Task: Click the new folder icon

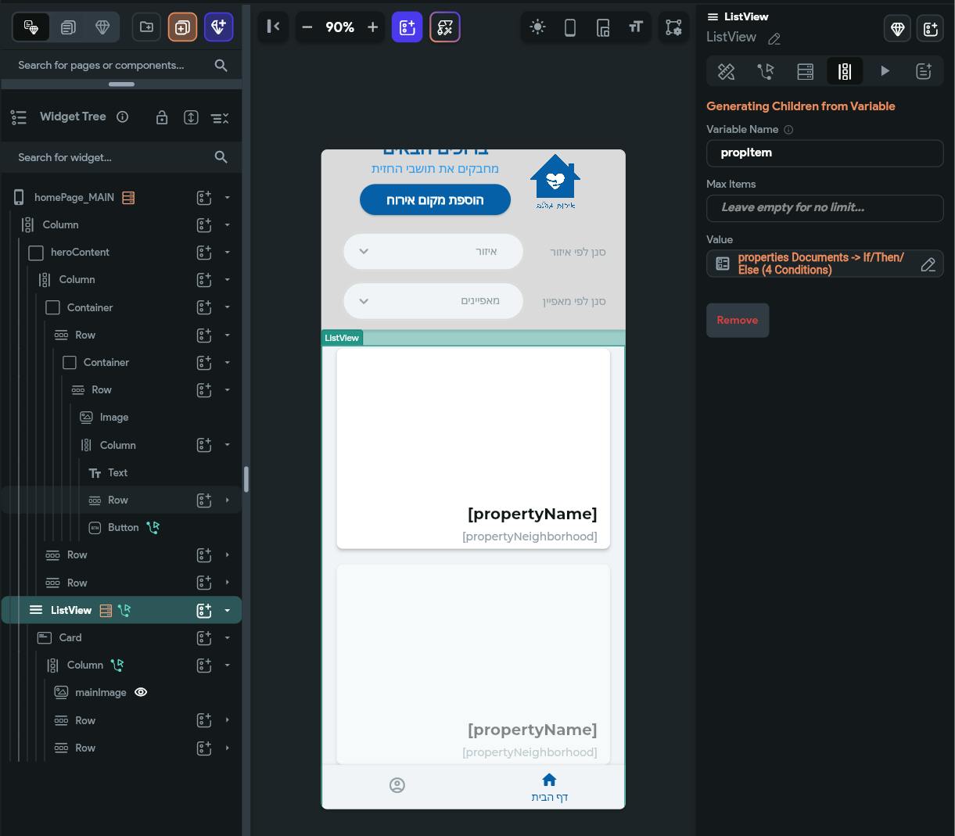Action: [146, 27]
